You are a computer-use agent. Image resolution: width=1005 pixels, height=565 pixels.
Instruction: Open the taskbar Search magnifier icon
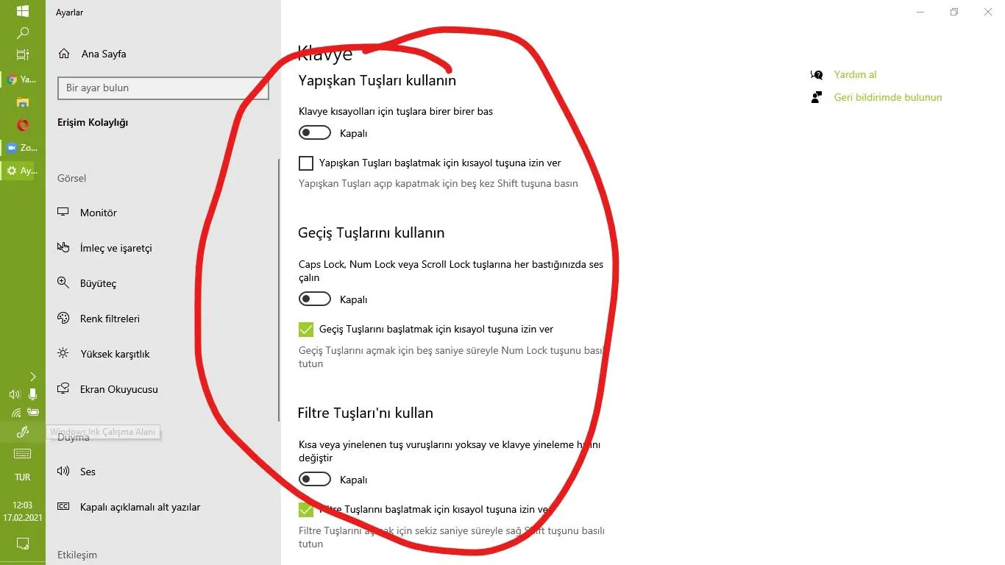pyautogui.click(x=23, y=33)
